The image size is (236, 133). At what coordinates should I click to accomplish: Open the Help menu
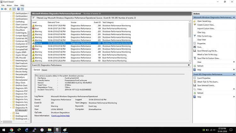tap(22, 5)
